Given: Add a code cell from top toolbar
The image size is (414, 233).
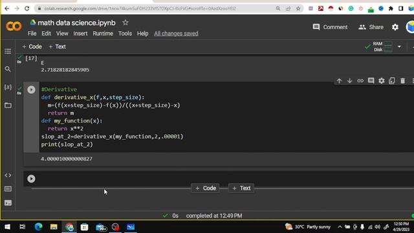Looking at the screenshot, I should click(32, 47).
